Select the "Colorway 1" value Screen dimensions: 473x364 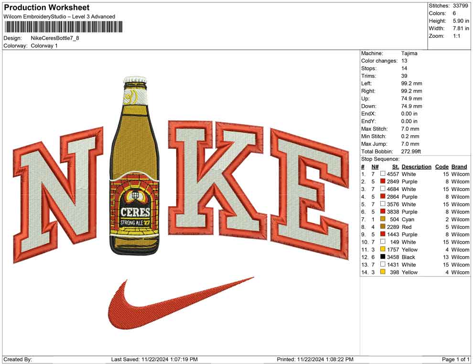pos(44,46)
